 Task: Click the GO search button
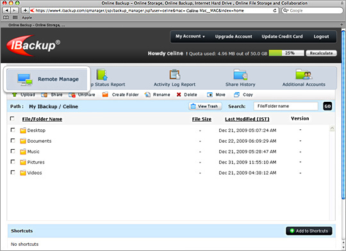click(327, 106)
